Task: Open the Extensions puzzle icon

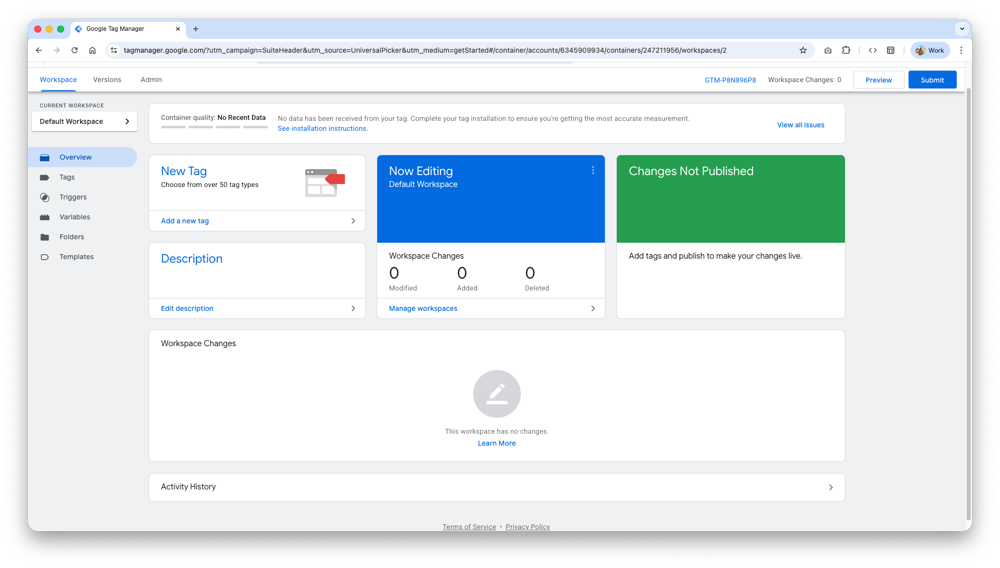Action: [846, 50]
